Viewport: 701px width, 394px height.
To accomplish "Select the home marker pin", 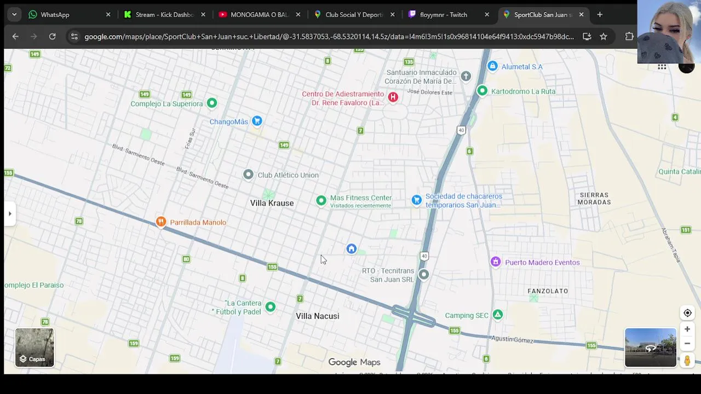I will pos(352,249).
